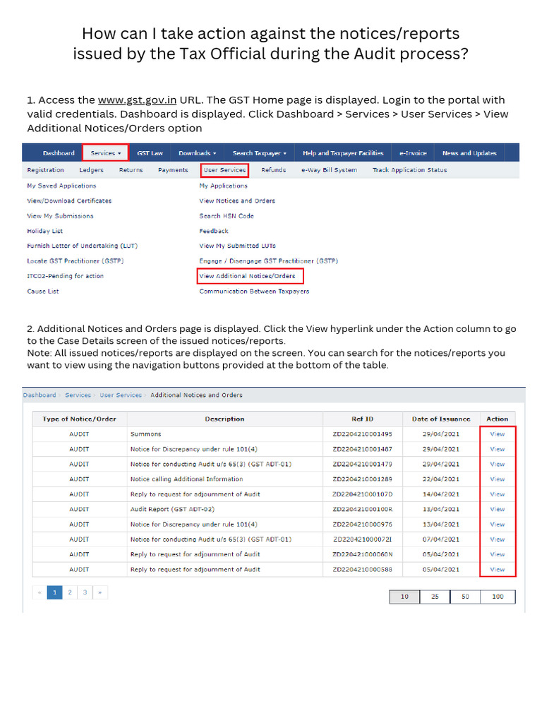
Task: Go to next page with » button
Action: click(x=100, y=592)
